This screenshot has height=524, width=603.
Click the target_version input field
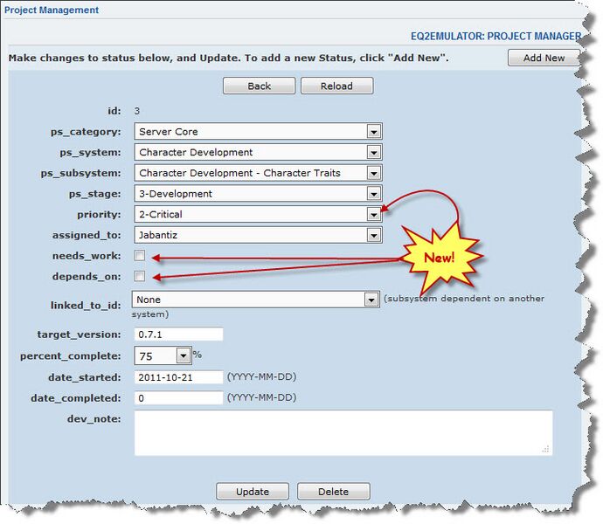pyautogui.click(x=179, y=334)
